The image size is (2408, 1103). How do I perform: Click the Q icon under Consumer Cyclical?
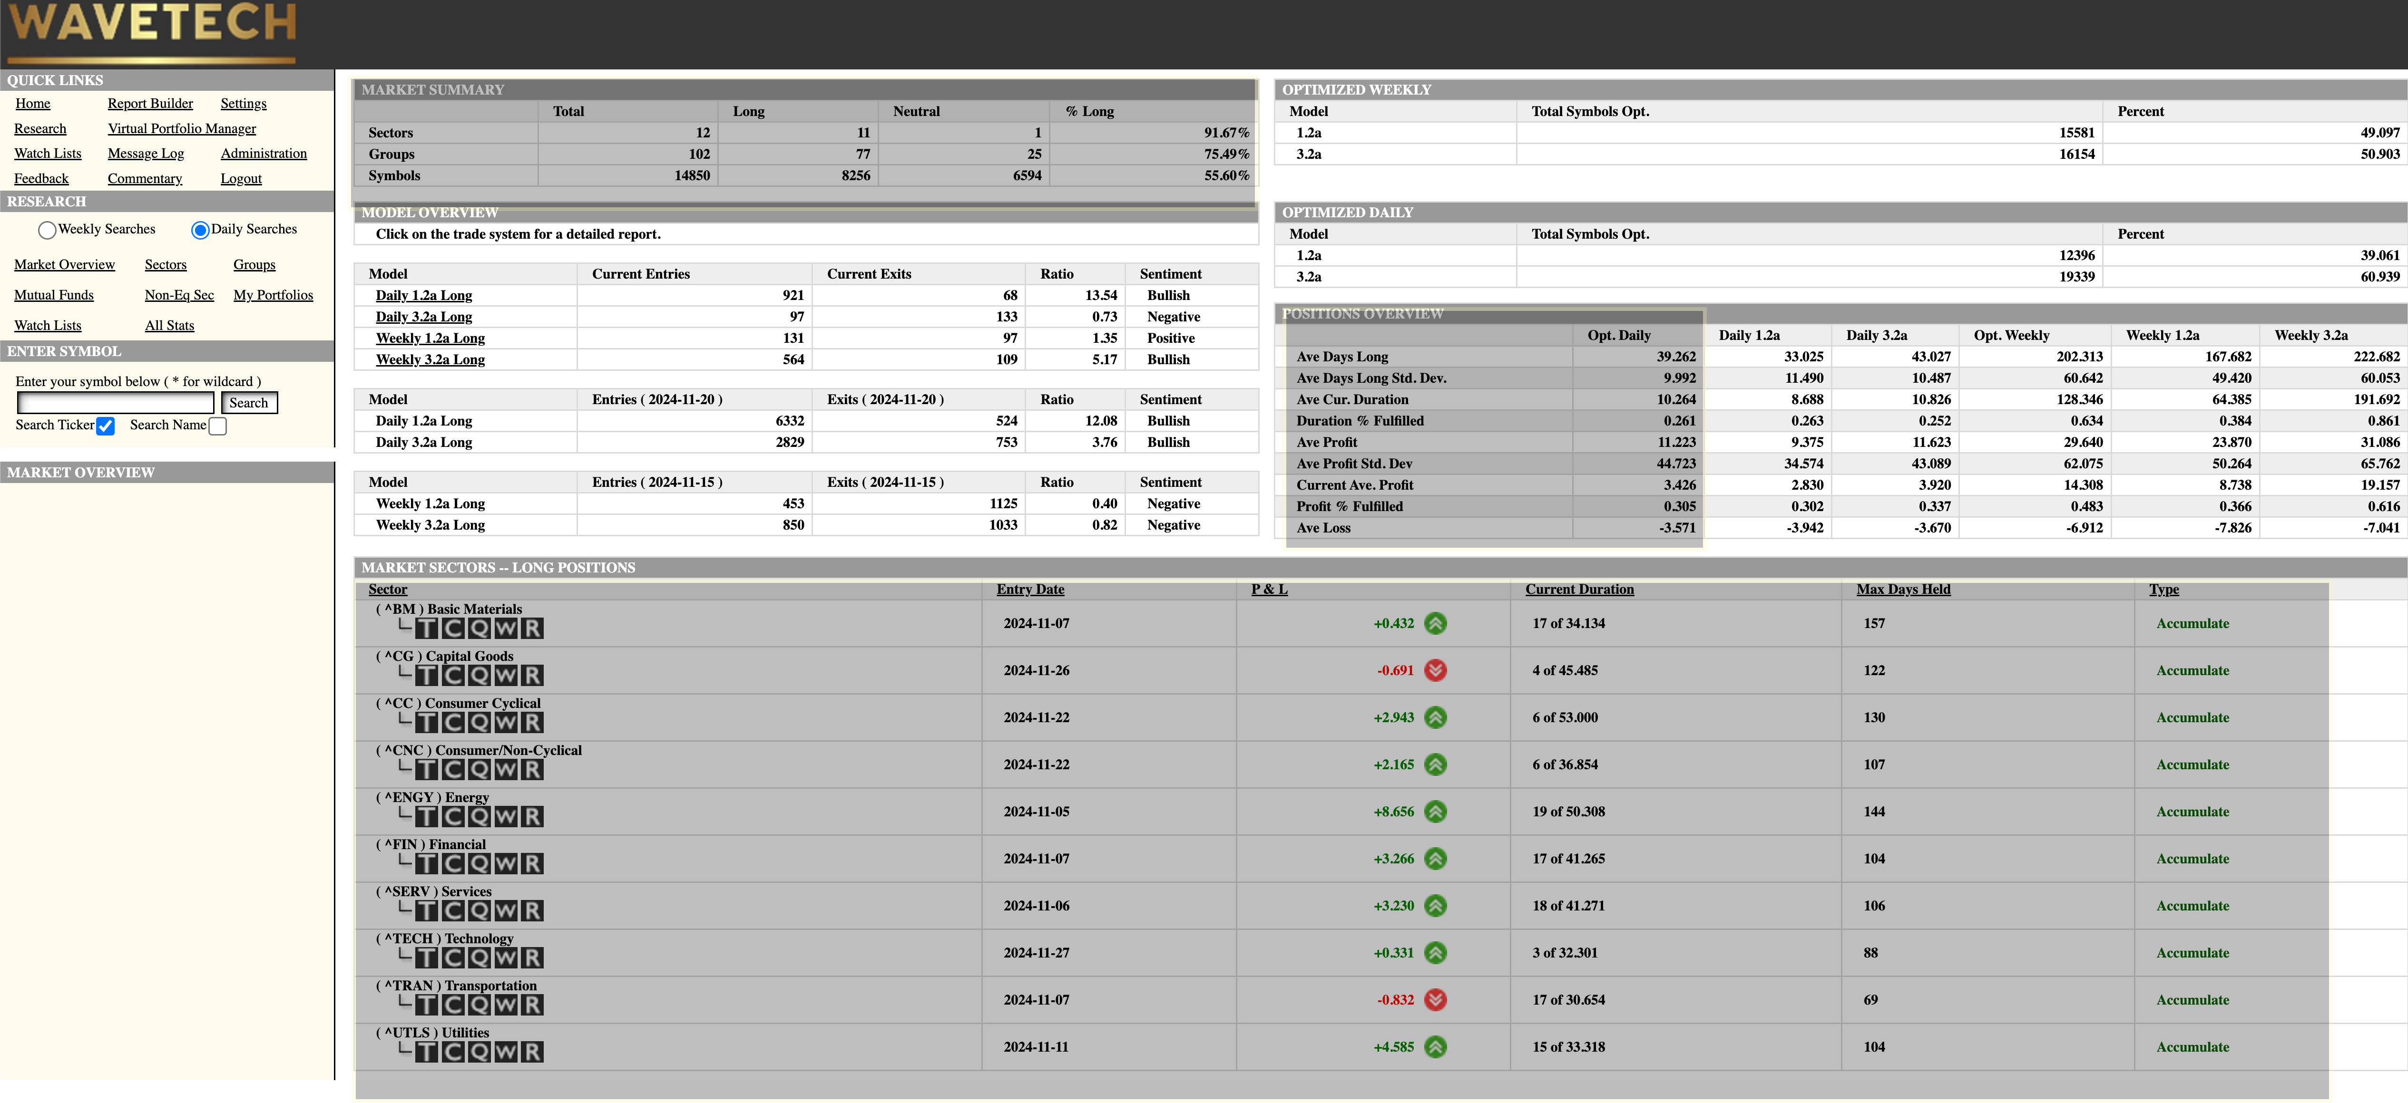(x=479, y=723)
